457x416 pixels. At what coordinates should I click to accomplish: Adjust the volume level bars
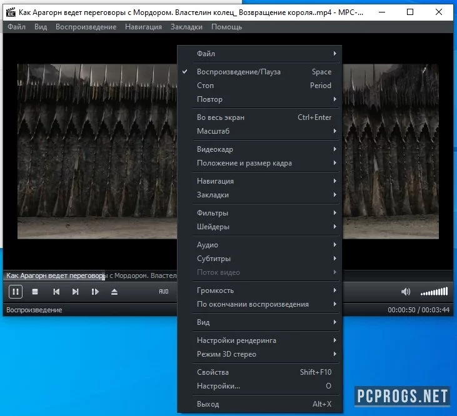coord(434,292)
